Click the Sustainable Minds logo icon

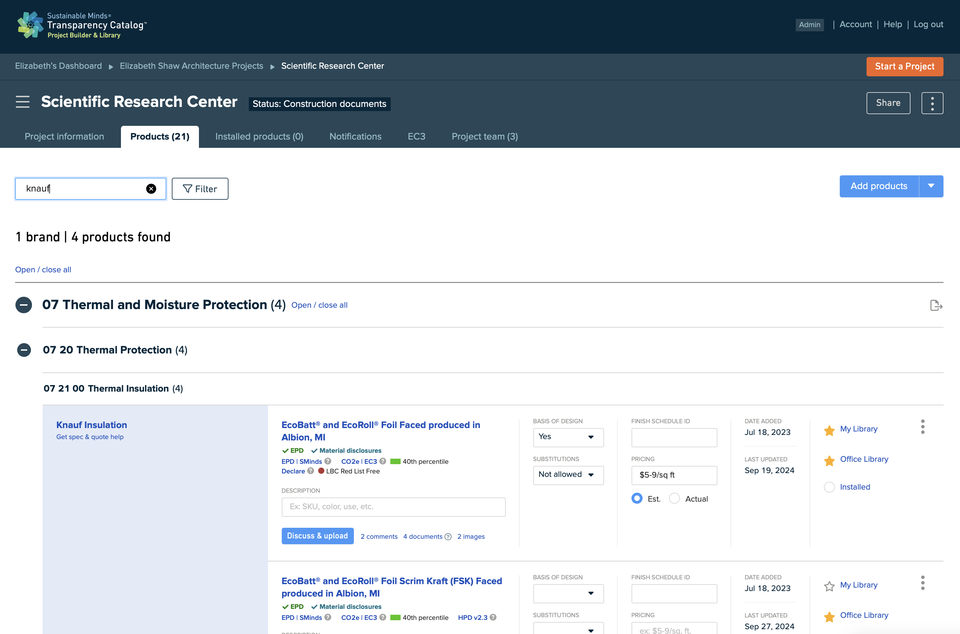[30, 25]
